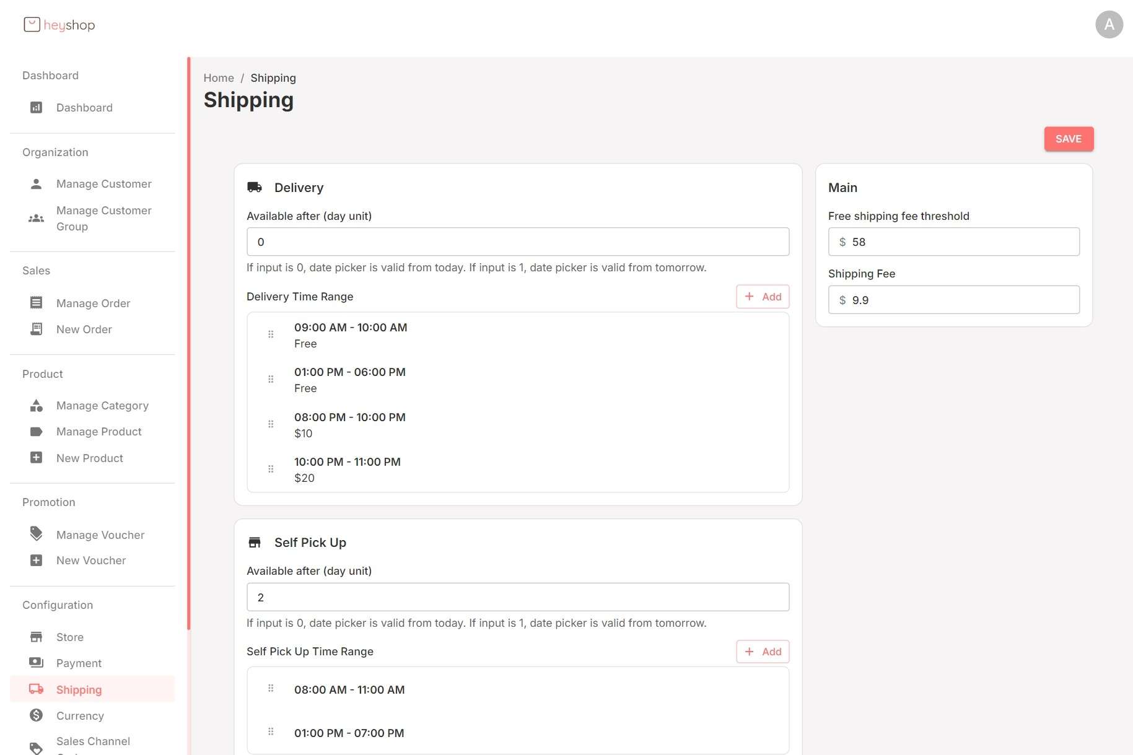1133x755 pixels.
Task: Add a new Self Pick Up Time Range
Action: (763, 652)
